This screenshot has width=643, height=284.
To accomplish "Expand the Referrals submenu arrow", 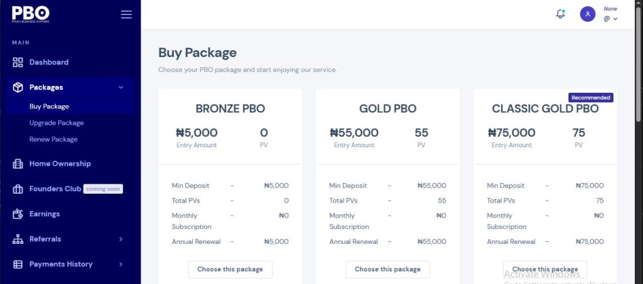I will [121, 239].
